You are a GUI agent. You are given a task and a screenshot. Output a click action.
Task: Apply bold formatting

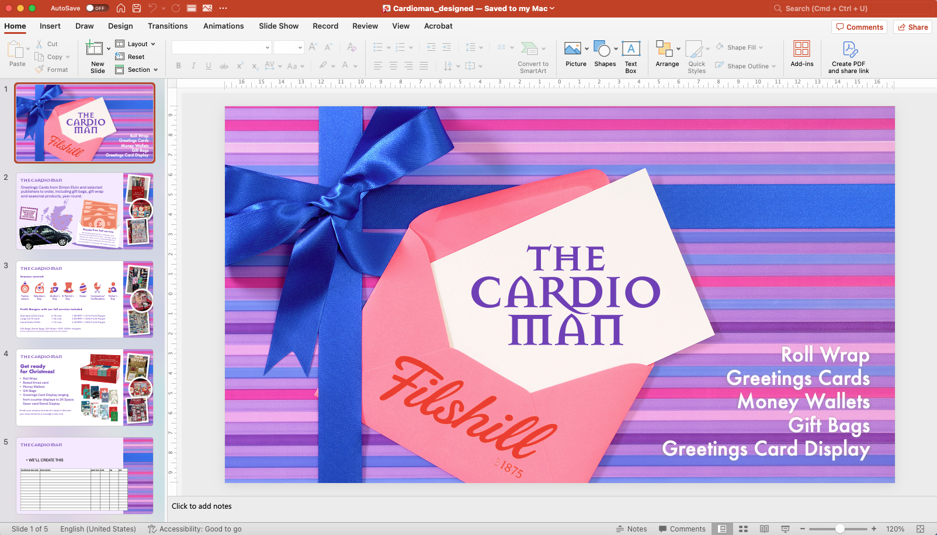point(179,66)
